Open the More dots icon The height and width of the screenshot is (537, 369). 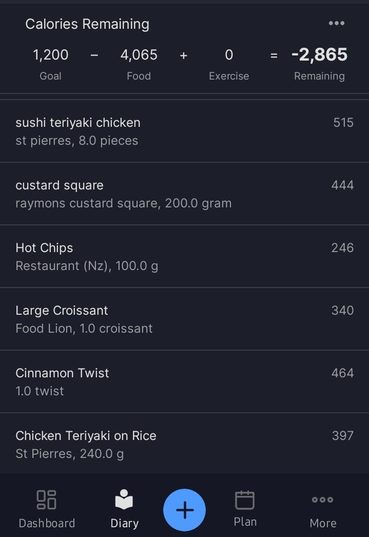[x=322, y=500]
